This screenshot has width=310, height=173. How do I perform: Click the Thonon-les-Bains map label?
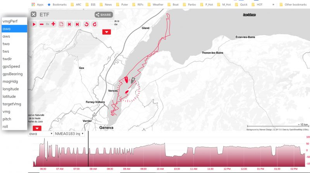212,53
